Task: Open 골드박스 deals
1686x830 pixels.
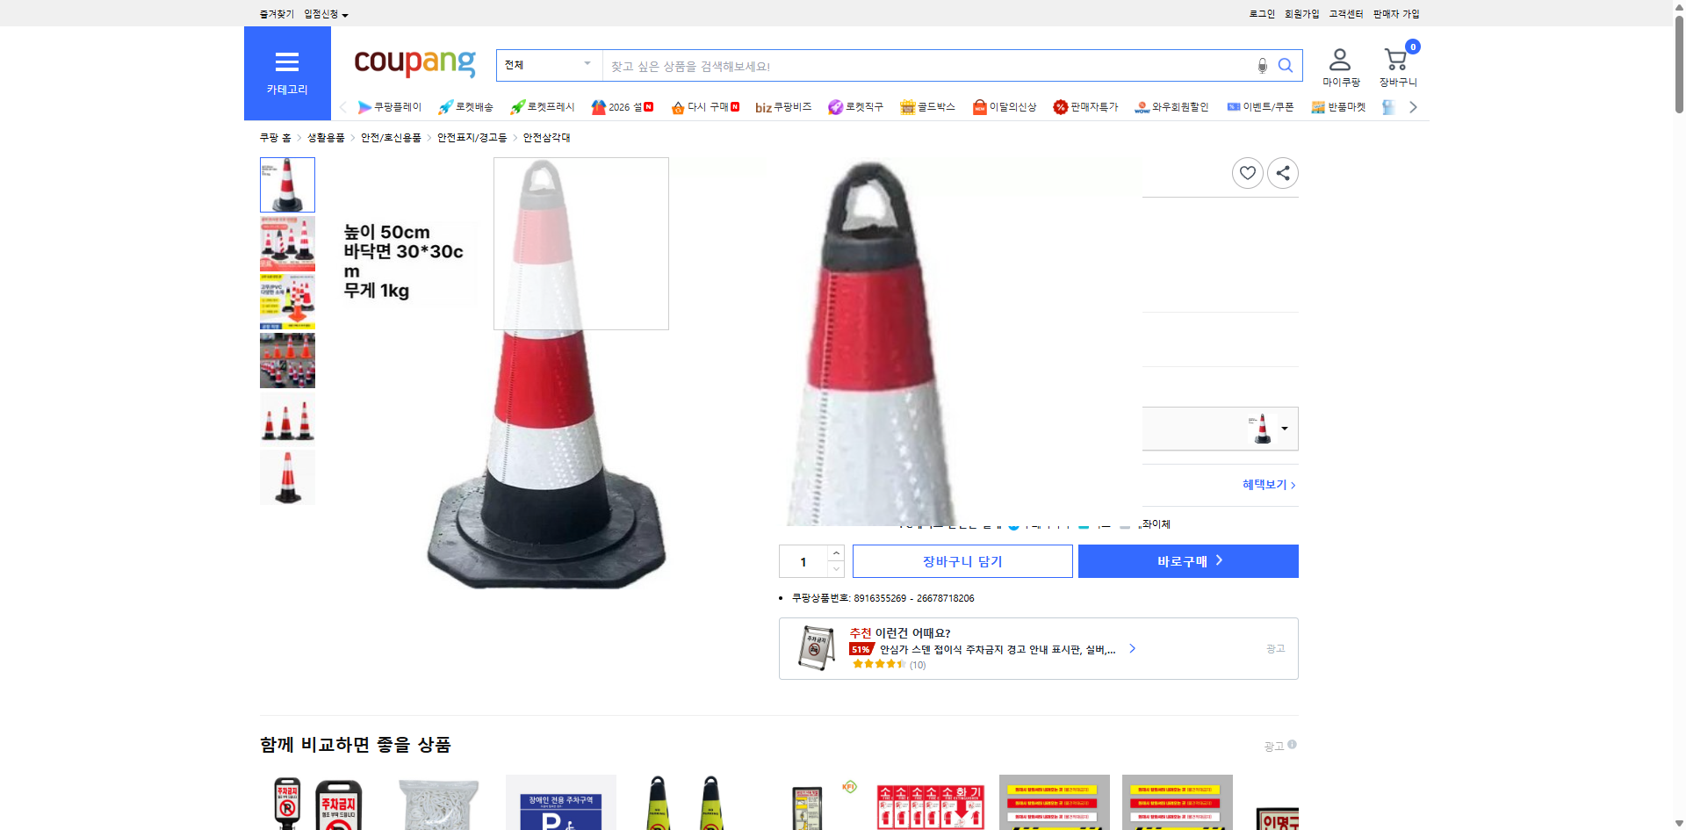Action: click(927, 107)
